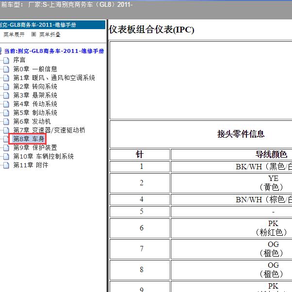Click the page icon beside 第8章

click(6, 139)
